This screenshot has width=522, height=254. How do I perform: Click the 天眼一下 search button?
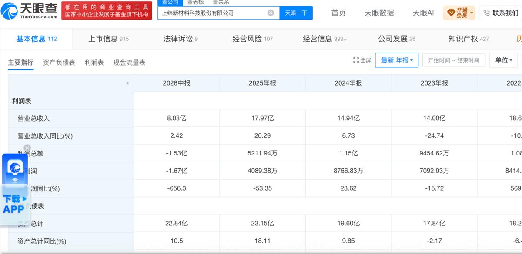coord(296,13)
